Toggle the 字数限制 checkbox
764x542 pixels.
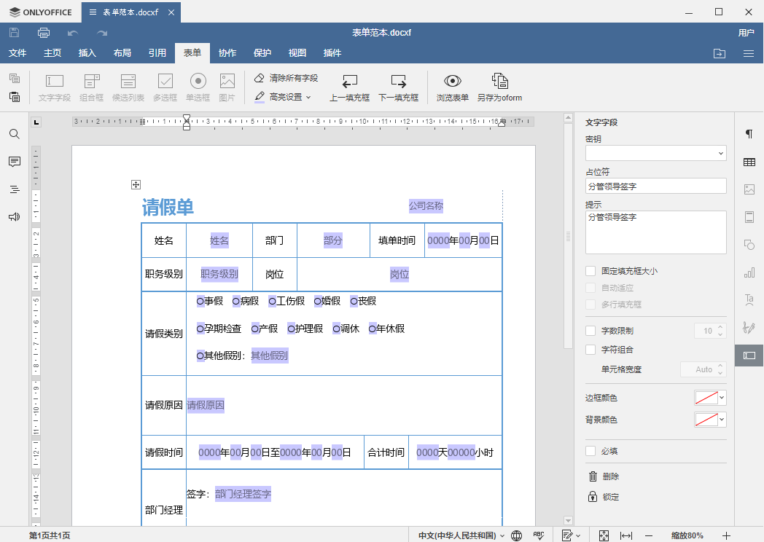pyautogui.click(x=590, y=331)
